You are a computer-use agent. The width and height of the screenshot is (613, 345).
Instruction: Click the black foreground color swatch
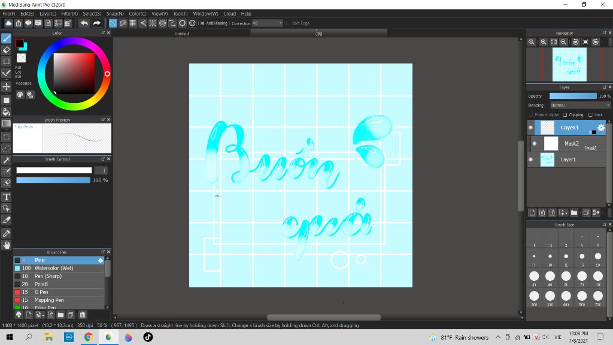(19, 43)
